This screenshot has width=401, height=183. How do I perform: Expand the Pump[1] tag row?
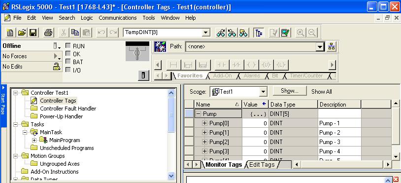[x=204, y=133]
